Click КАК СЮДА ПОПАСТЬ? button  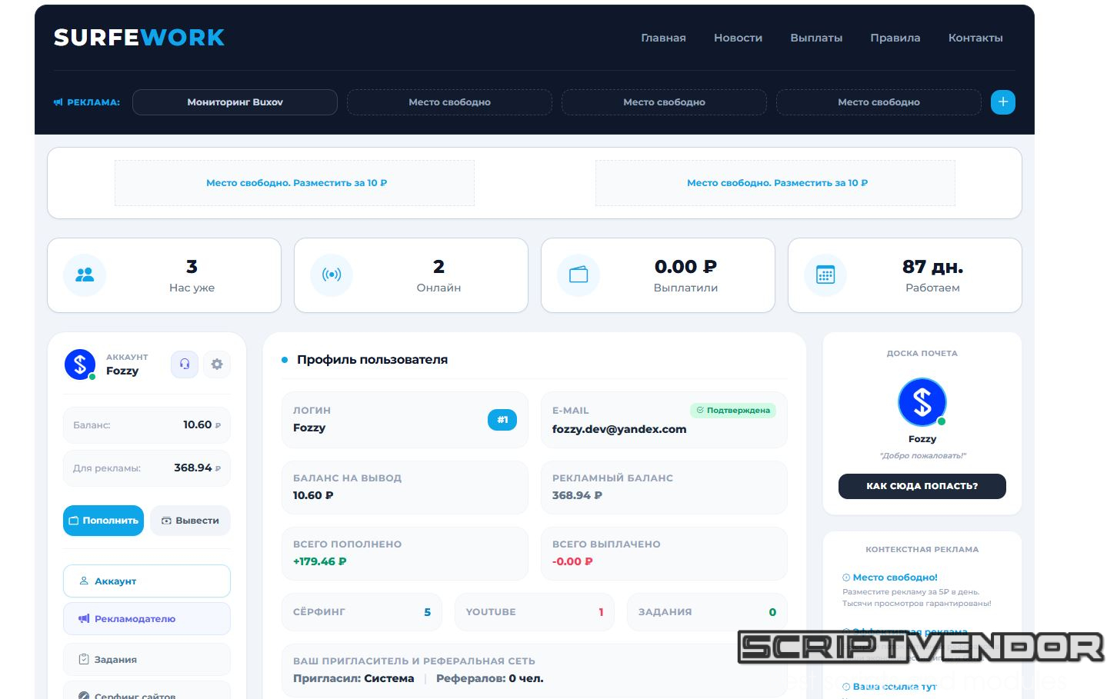coord(922,486)
